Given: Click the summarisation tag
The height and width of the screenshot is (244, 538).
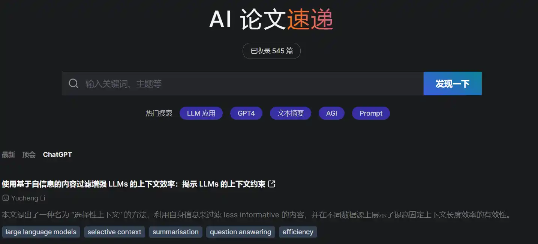Looking at the screenshot, I should 175,232.
